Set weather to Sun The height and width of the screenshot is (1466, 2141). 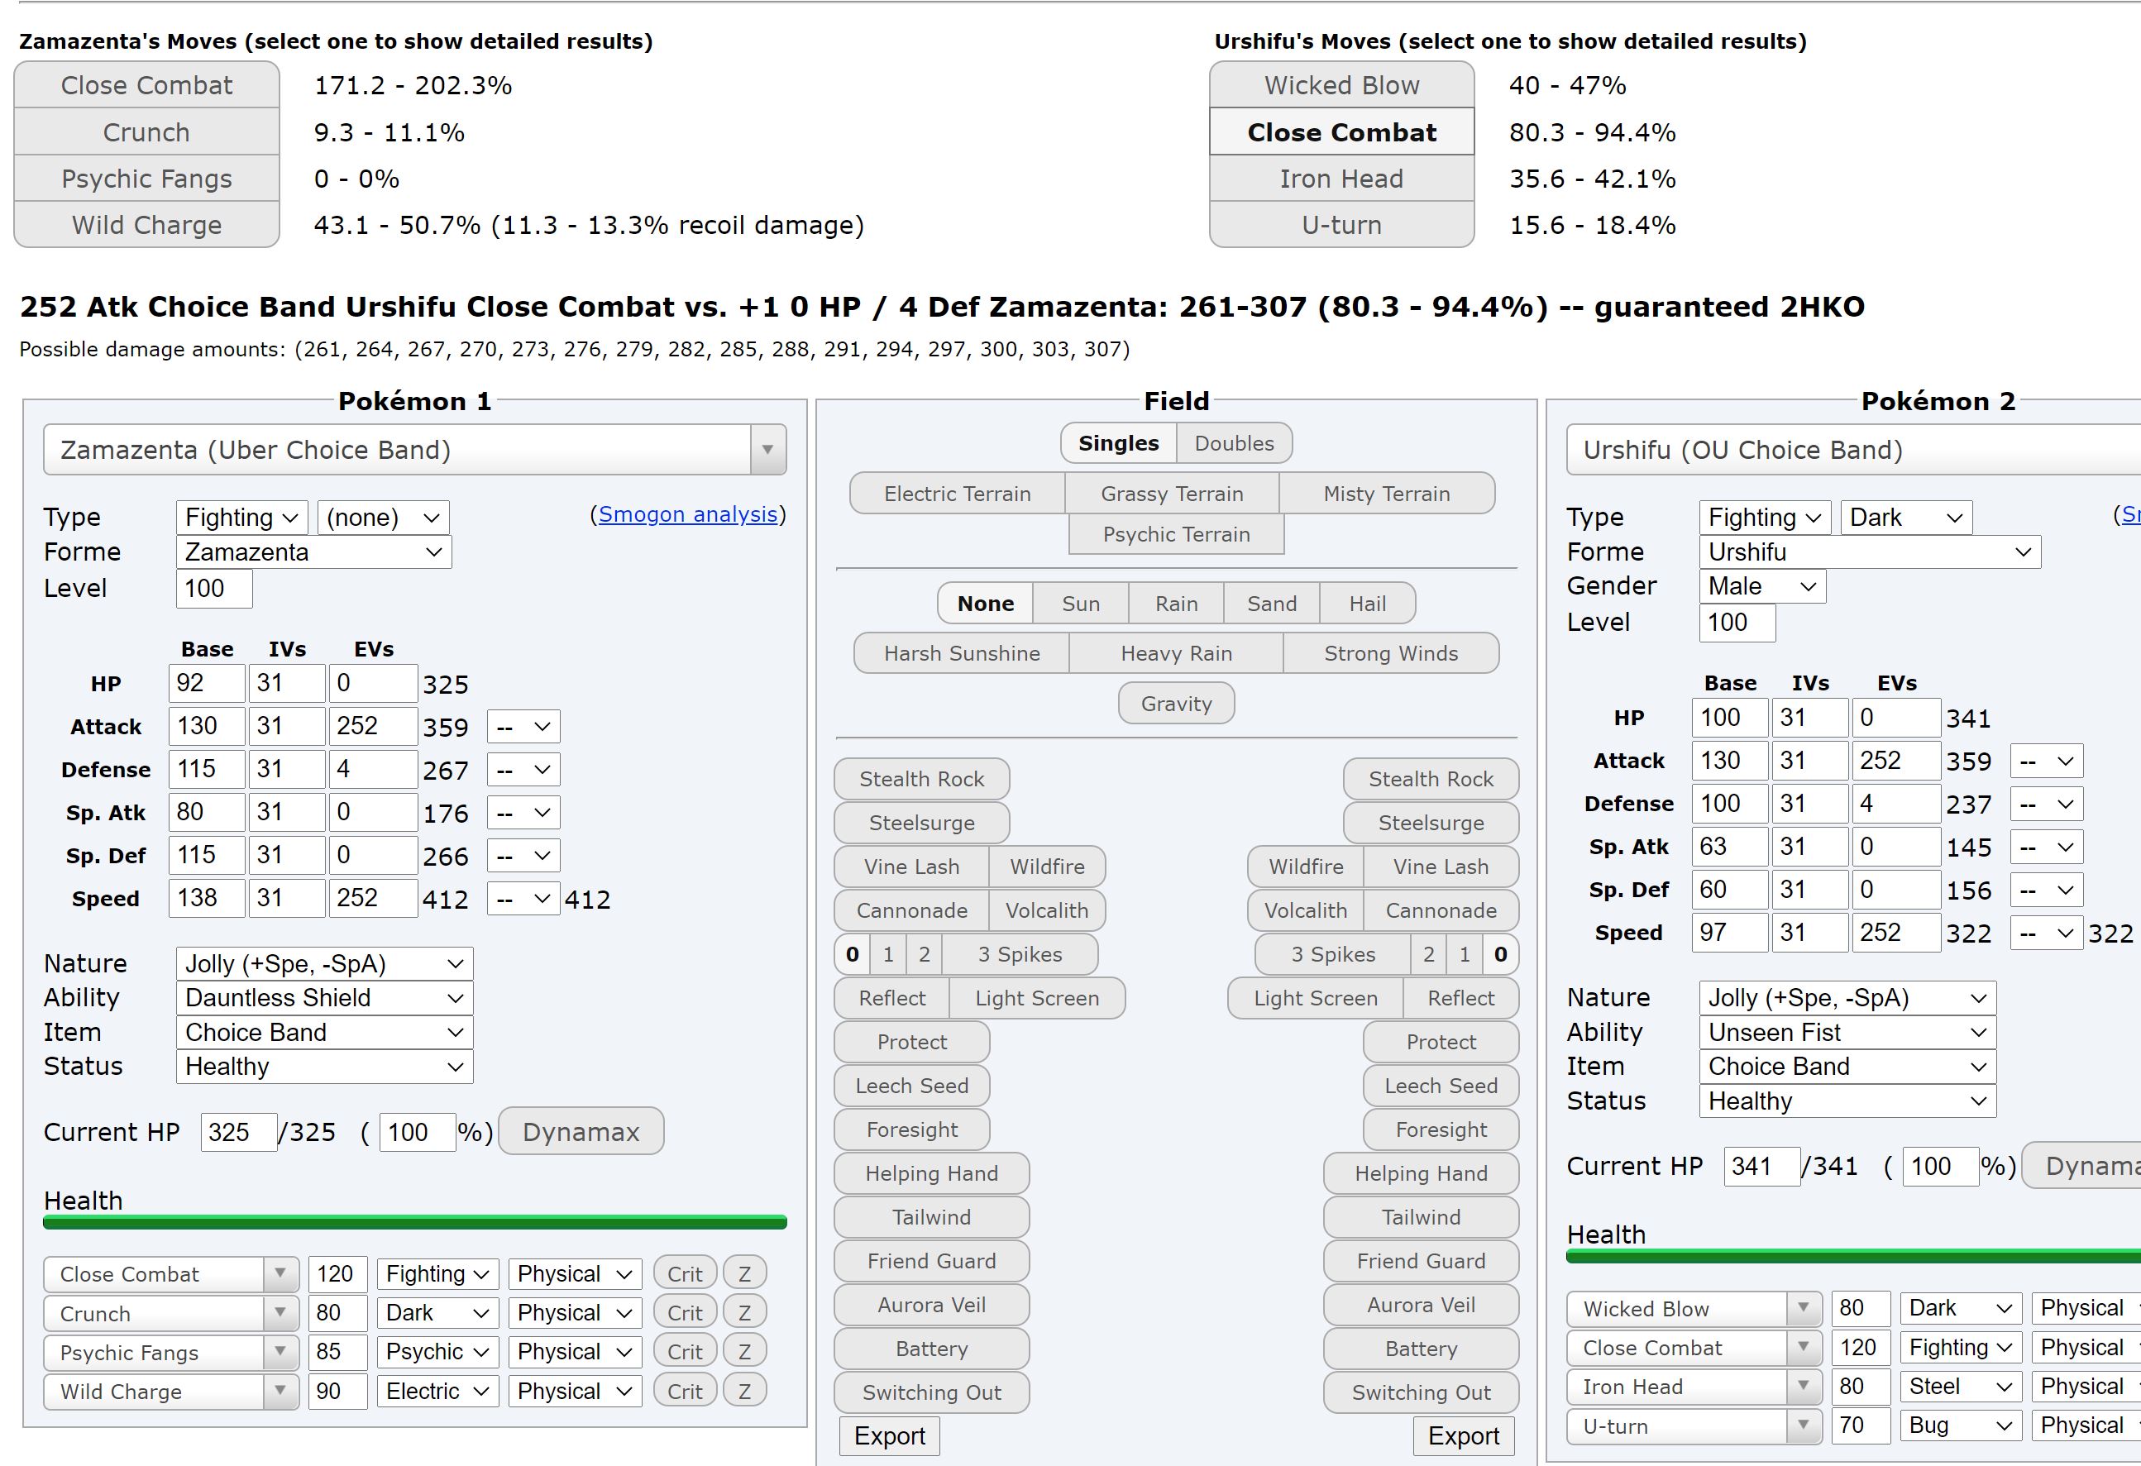pyautogui.click(x=1081, y=603)
